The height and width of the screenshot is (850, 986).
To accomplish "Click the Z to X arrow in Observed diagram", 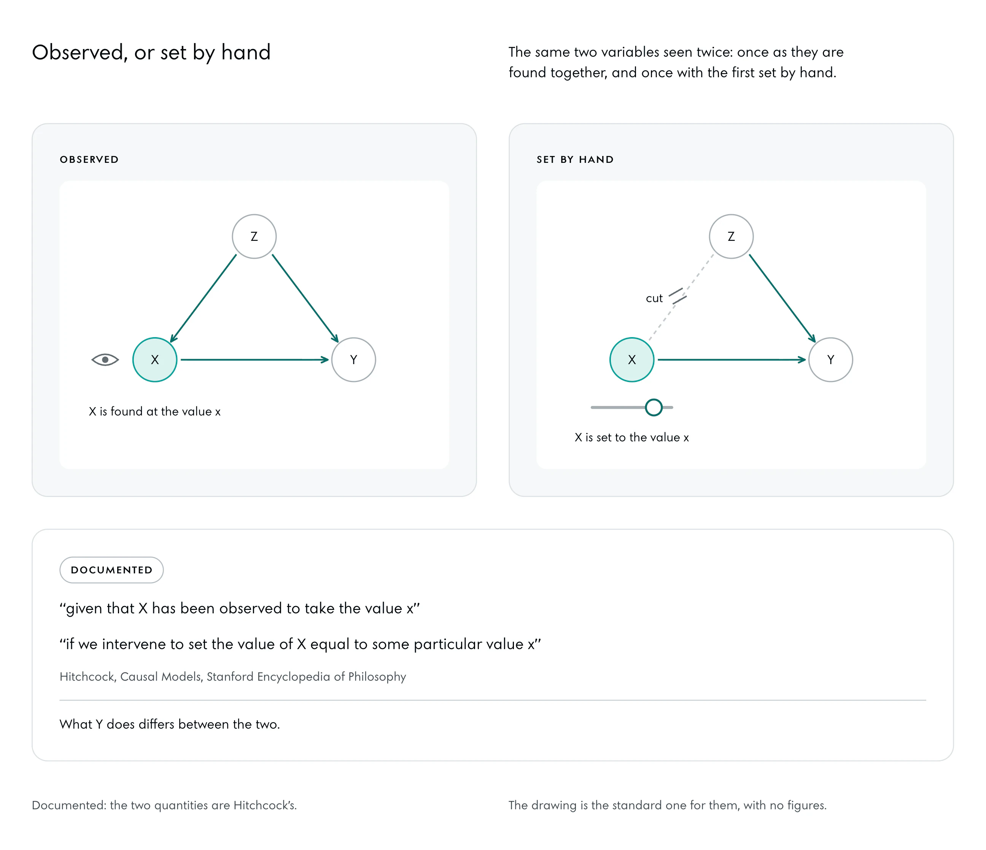I will [203, 298].
